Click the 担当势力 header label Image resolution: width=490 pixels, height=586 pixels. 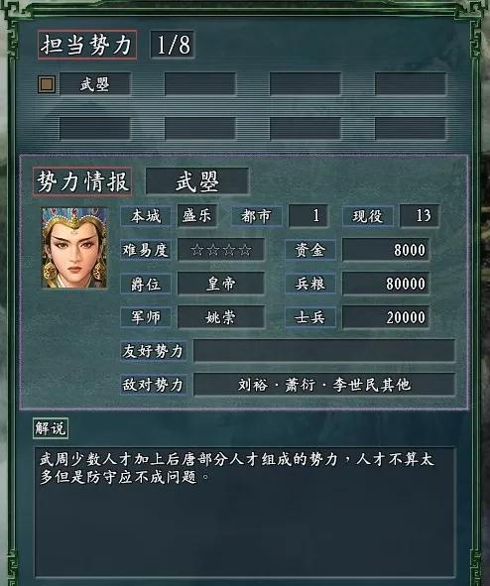click(86, 45)
